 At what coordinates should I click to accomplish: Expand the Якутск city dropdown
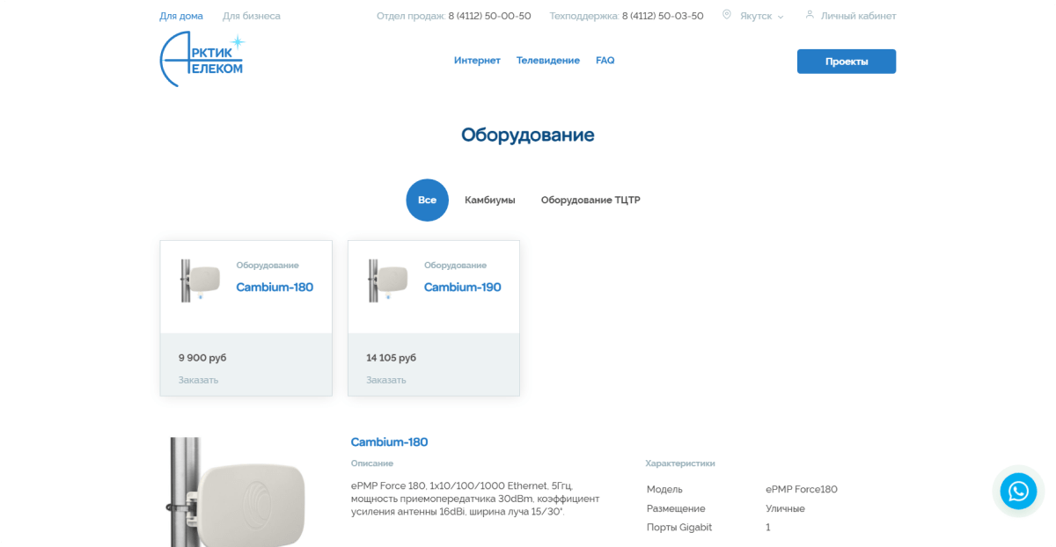pos(761,16)
